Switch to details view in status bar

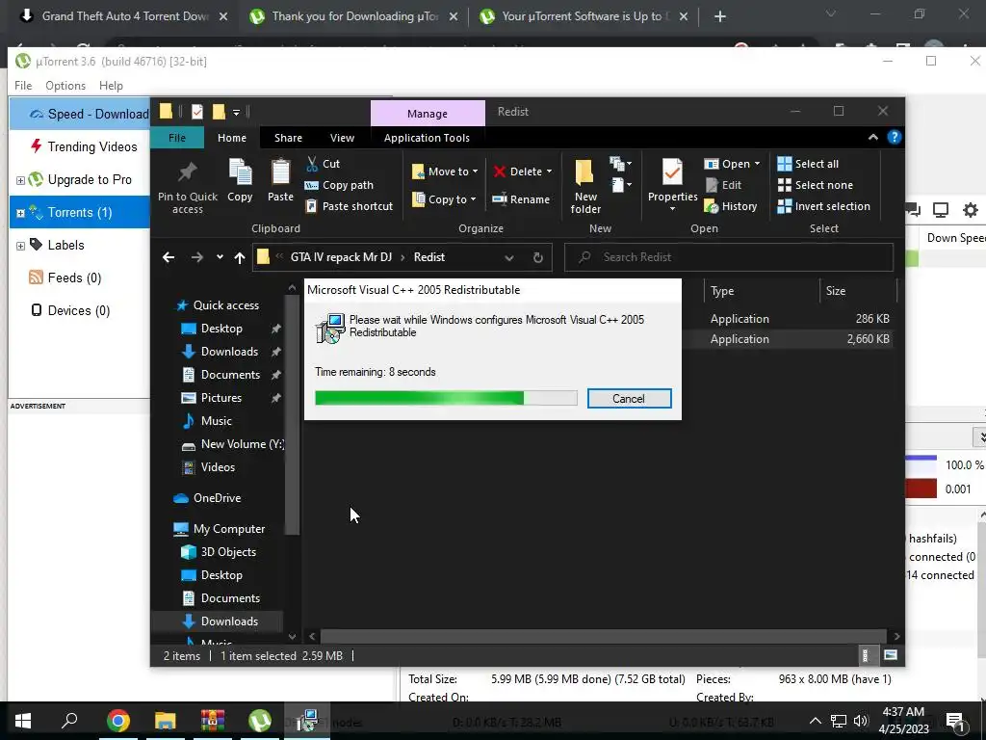pyautogui.click(x=866, y=655)
